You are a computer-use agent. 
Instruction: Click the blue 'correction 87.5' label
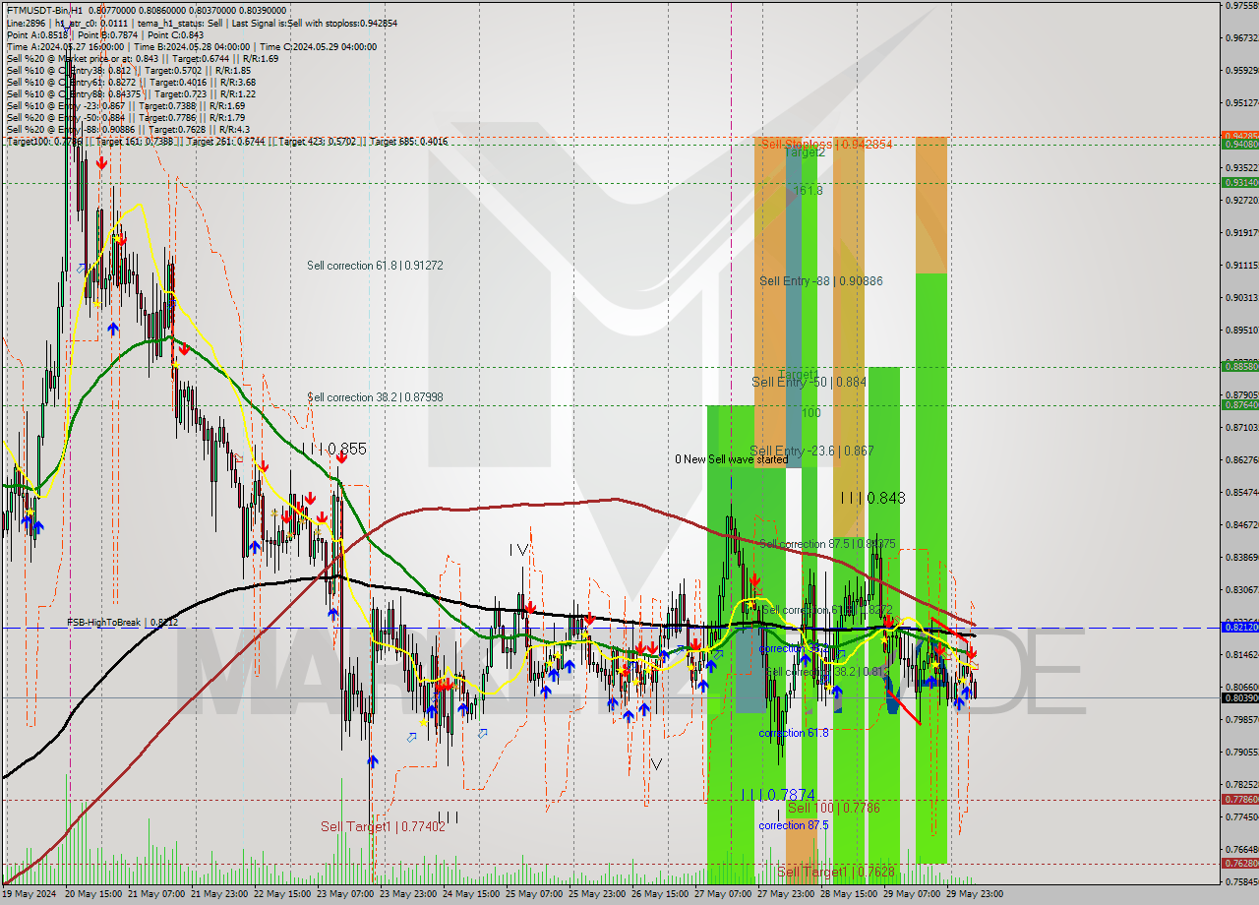(x=794, y=825)
